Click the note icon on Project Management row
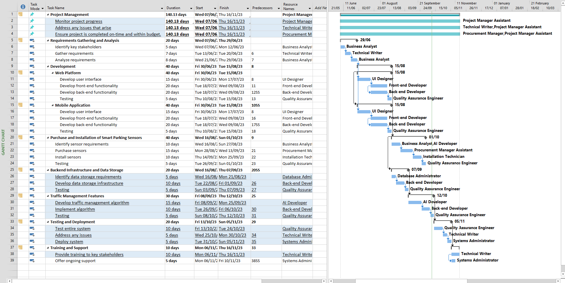The width and height of the screenshot is (565, 283). [x=20, y=14]
